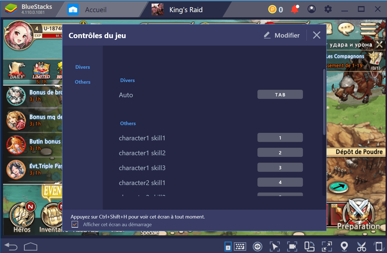The width and height of the screenshot is (387, 253).
Task: Click key binding 1 for character1 skill1
Action: pos(280,138)
